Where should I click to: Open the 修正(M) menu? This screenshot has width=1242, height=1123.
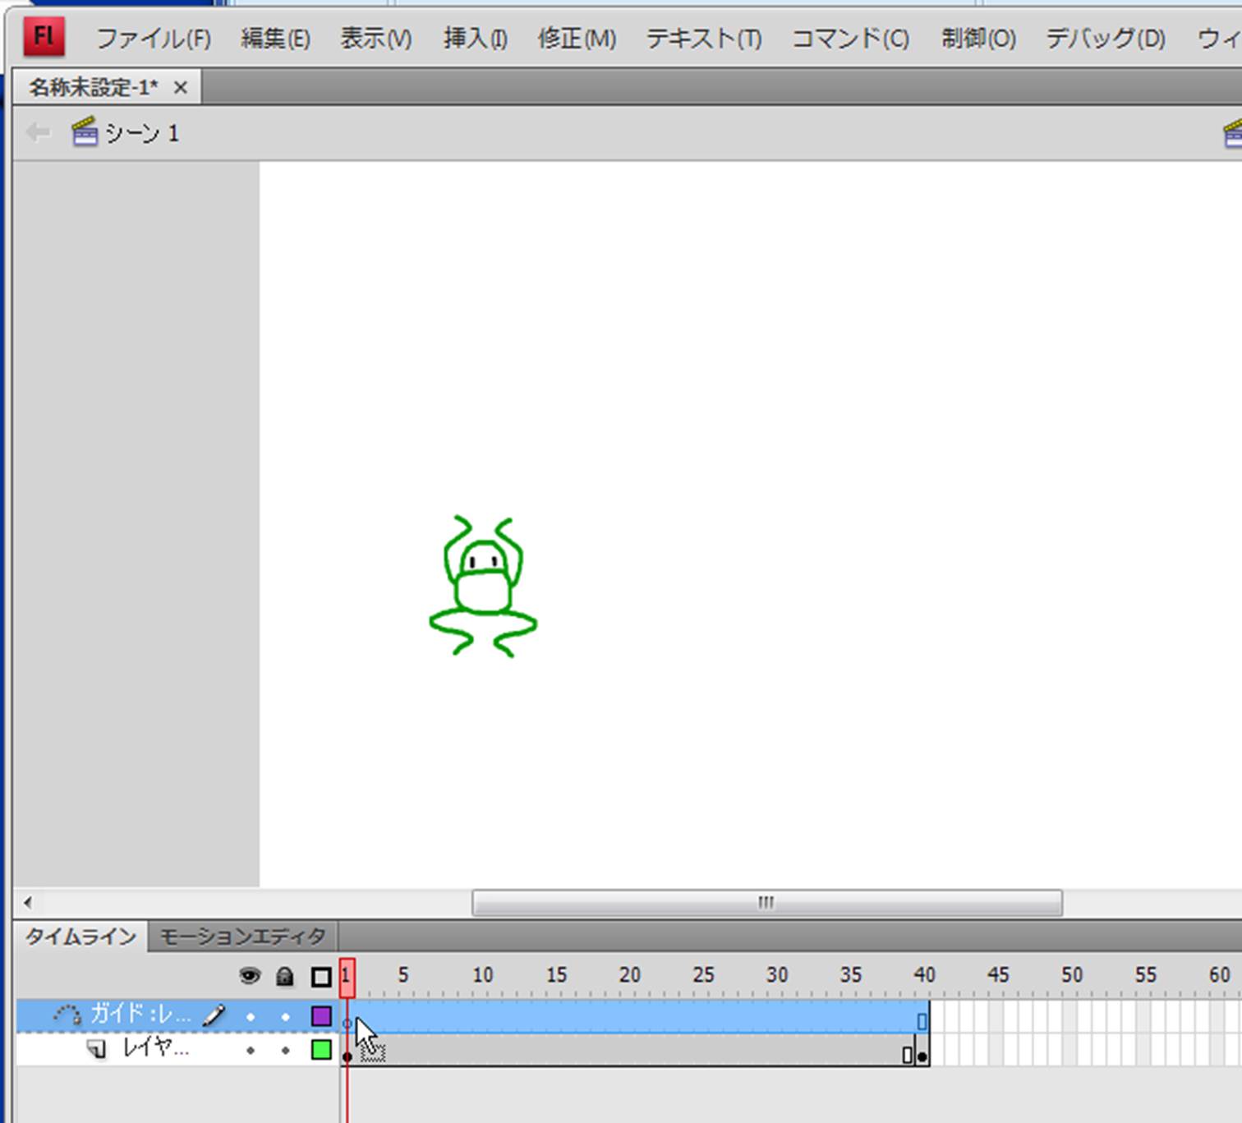(x=577, y=39)
